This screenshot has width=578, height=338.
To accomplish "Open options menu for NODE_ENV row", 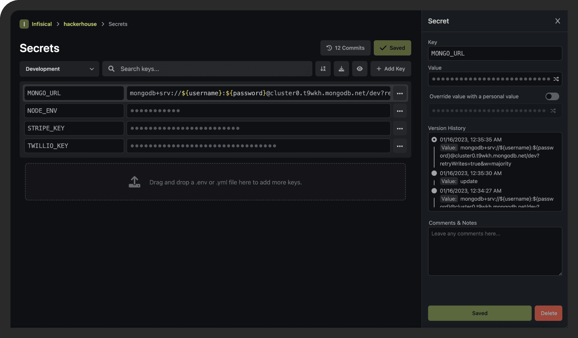I will 399,111.
